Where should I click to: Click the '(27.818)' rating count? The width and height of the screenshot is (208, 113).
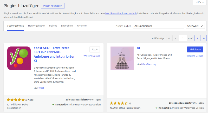click(30, 100)
